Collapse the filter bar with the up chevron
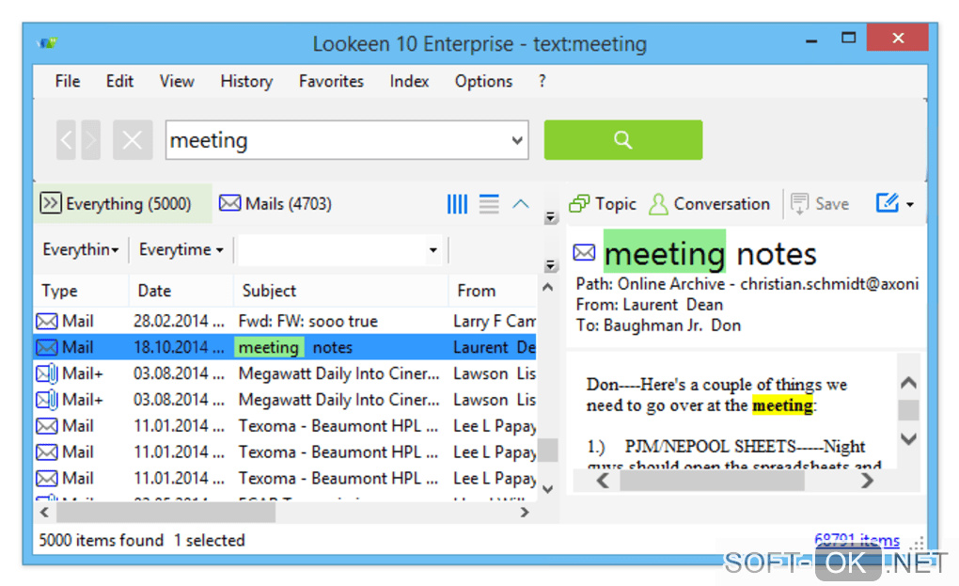The width and height of the screenshot is (959, 586). 521,204
